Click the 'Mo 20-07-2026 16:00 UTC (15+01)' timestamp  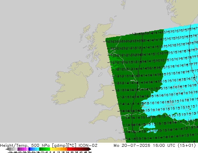coord(155,146)
